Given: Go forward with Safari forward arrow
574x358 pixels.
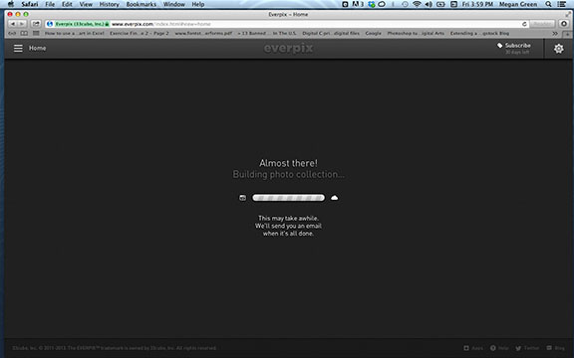Looking at the screenshot, I should coord(22,24).
